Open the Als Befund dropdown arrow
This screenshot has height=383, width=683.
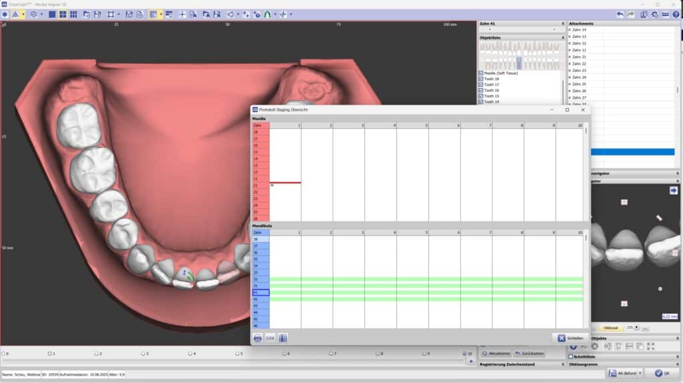tap(638, 374)
